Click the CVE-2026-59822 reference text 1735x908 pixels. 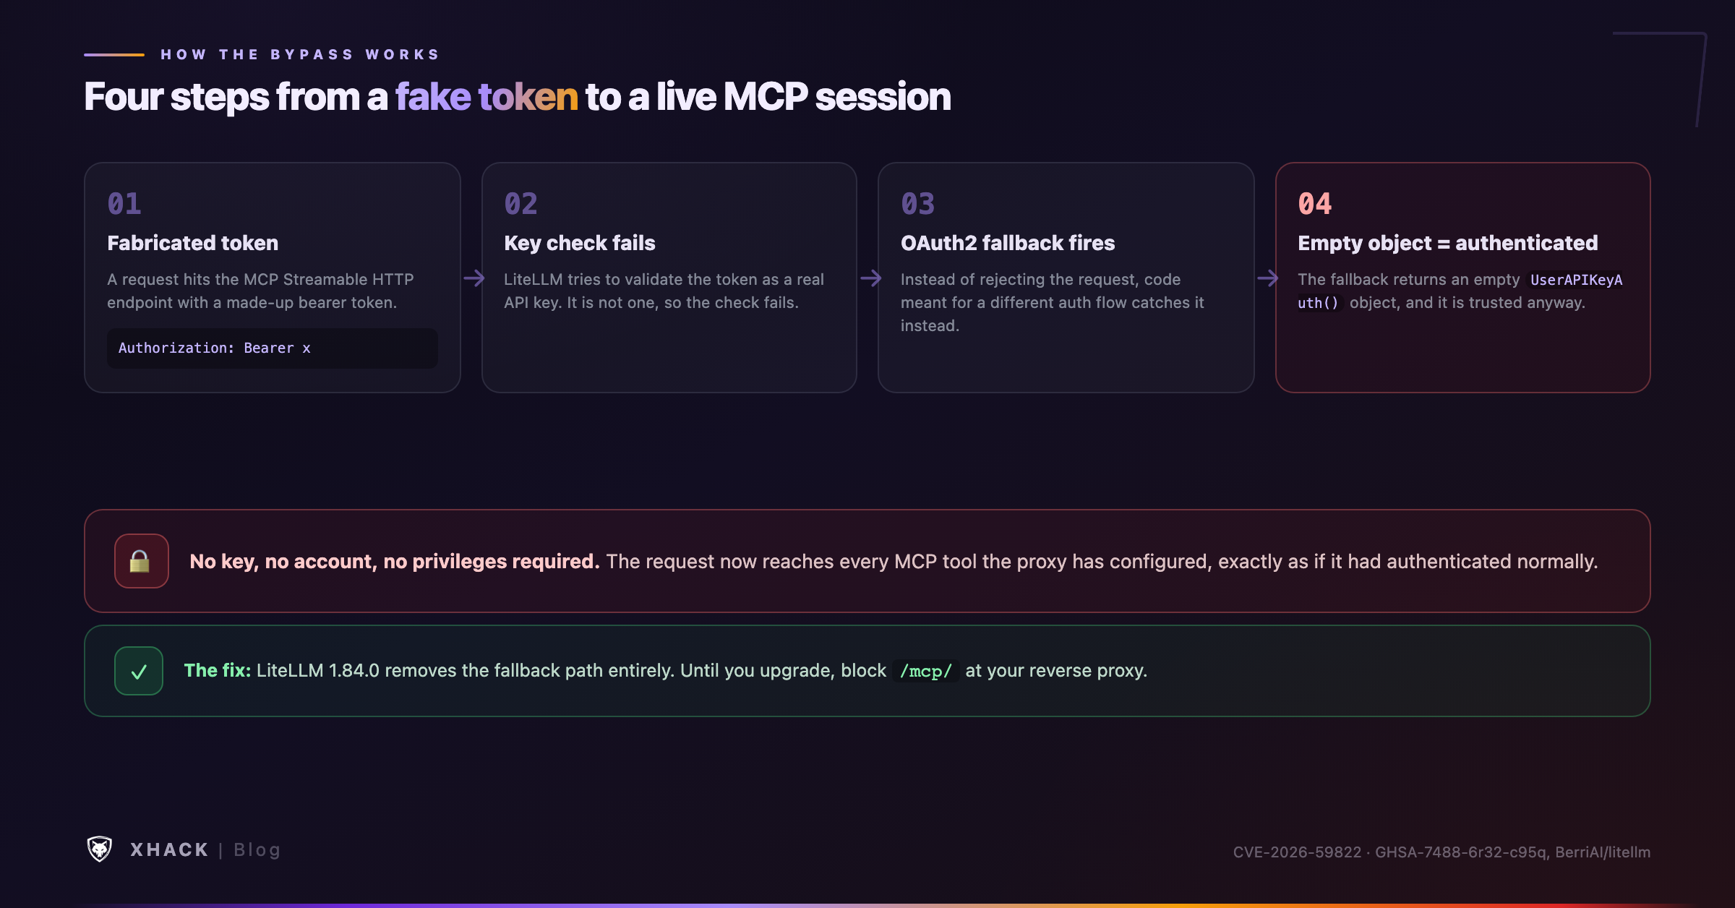(1297, 852)
